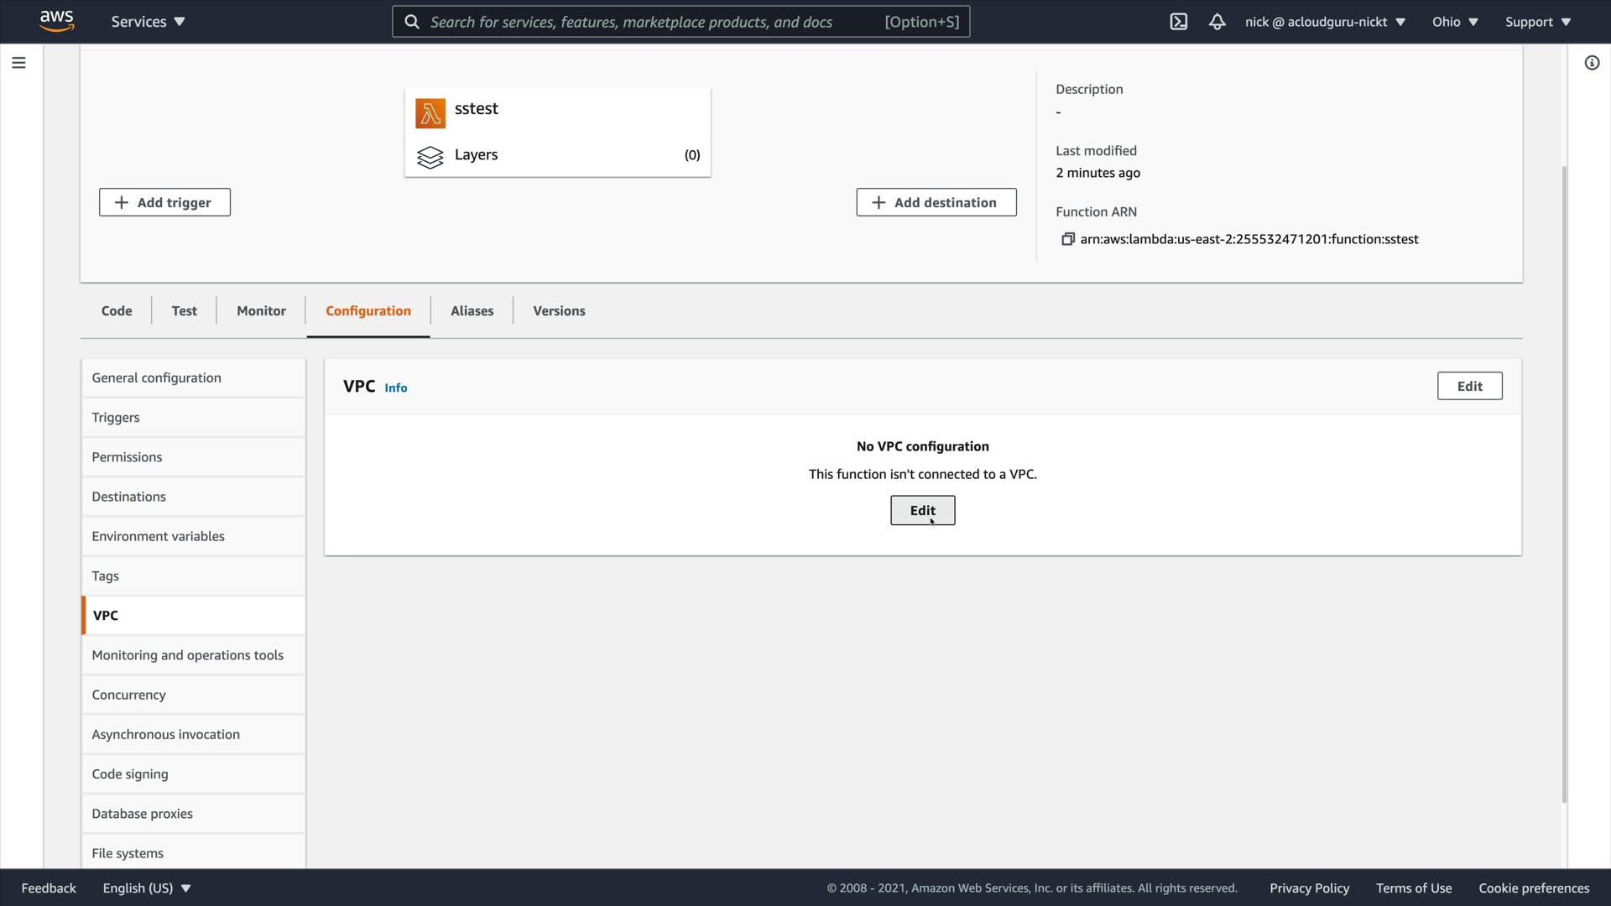Click in the AWS services search field
The width and height of the screenshot is (1611, 906).
pyautogui.click(x=654, y=22)
